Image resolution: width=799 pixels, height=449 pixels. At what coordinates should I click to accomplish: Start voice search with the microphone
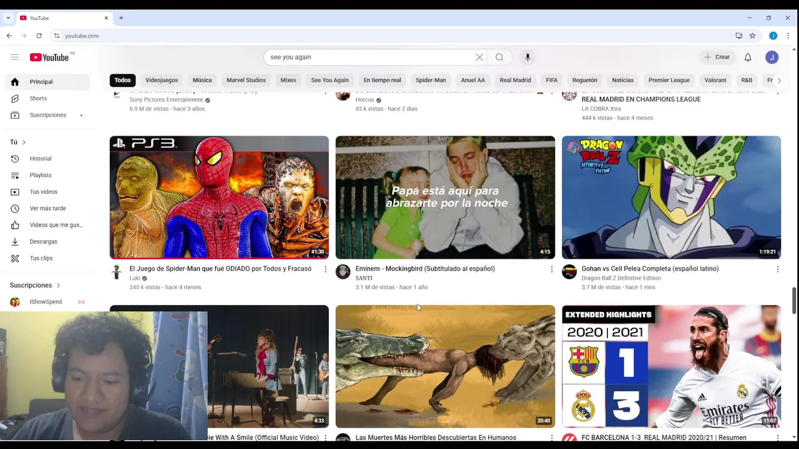click(527, 57)
